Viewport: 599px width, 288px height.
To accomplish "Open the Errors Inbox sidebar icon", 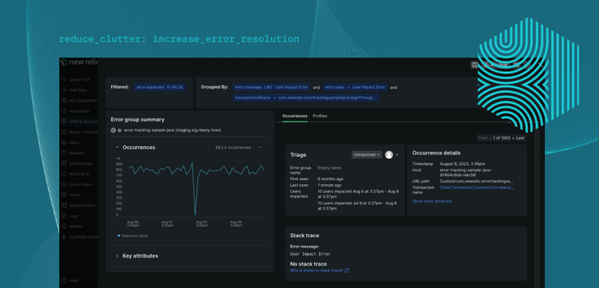I will click(x=64, y=184).
